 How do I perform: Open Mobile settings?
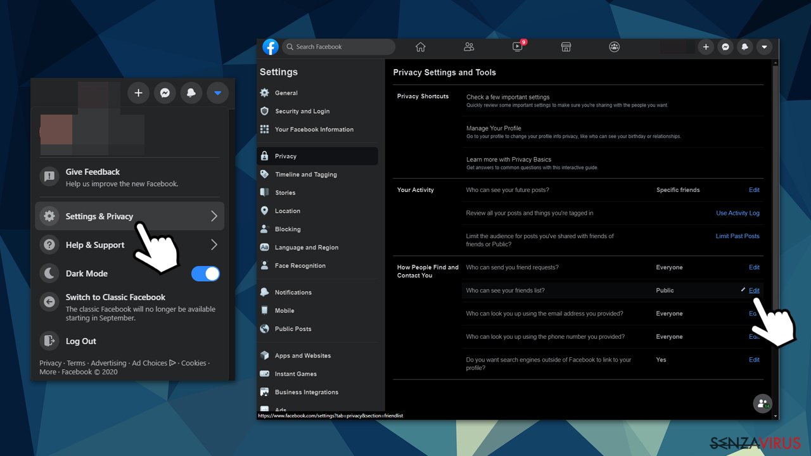coord(317,311)
